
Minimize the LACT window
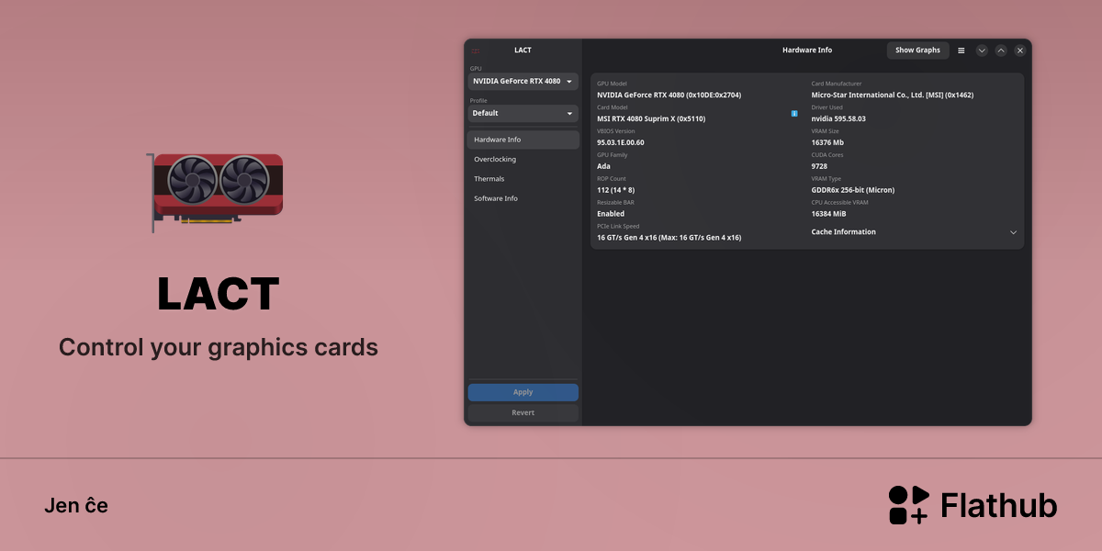tap(982, 51)
